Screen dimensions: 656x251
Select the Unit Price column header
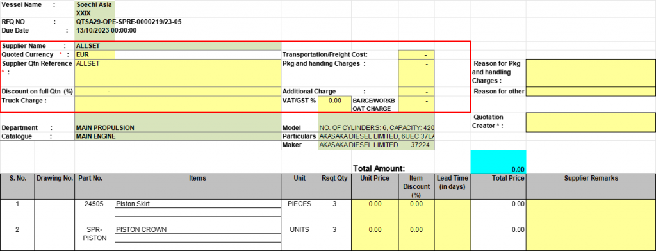click(375, 186)
